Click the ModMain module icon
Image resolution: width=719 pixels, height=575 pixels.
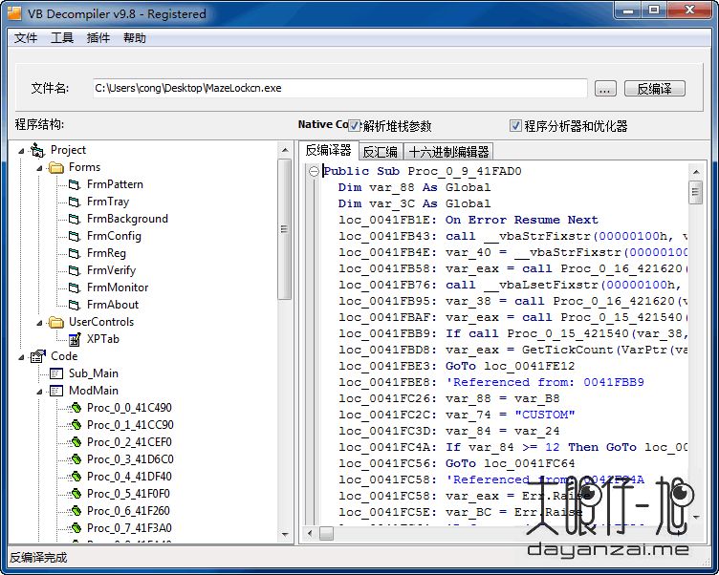point(56,391)
